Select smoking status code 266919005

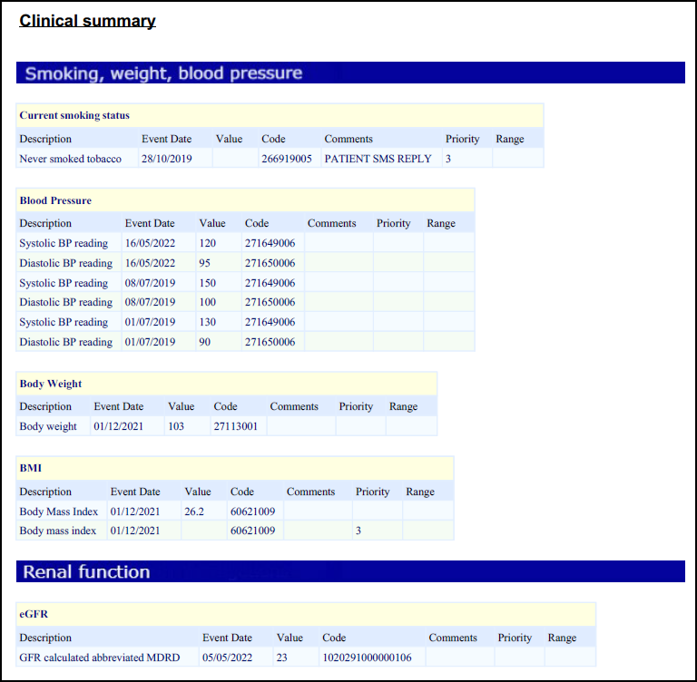pos(287,160)
